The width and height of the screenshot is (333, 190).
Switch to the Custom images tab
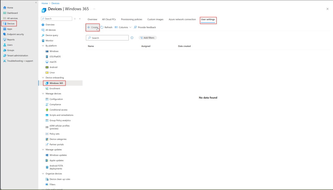tap(155, 19)
